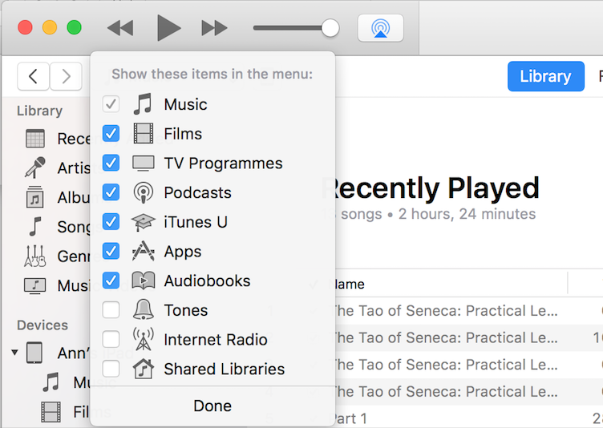603x428 pixels.
Task: Select TV Programmes menu entry
Action: click(x=223, y=164)
